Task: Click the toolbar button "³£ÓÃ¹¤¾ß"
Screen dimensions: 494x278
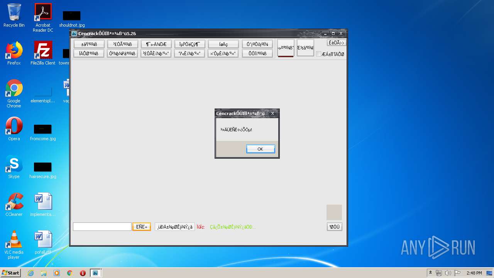Action: coord(122,44)
